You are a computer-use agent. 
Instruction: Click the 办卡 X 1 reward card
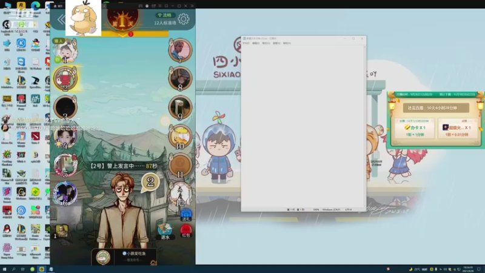[415, 128]
